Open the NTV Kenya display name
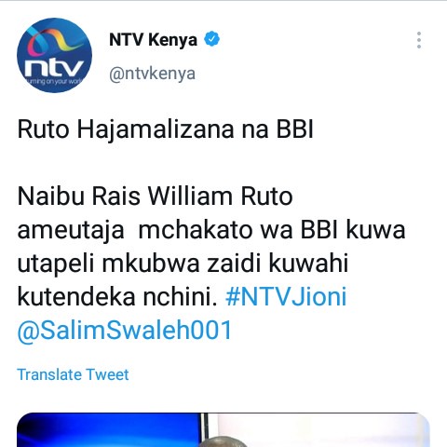The height and width of the screenshot is (447, 447). (x=153, y=40)
